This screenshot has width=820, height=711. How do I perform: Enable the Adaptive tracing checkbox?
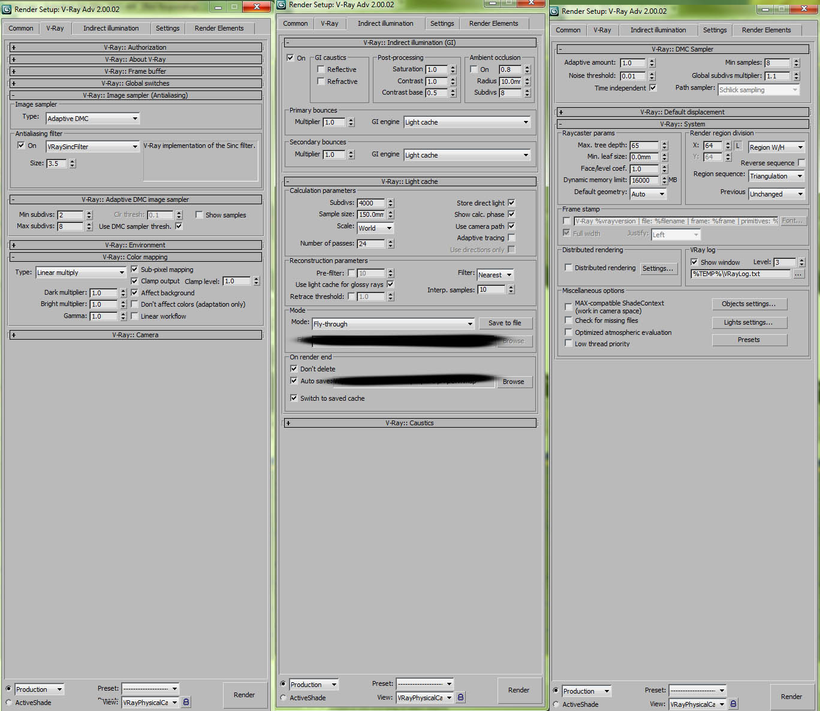point(511,237)
